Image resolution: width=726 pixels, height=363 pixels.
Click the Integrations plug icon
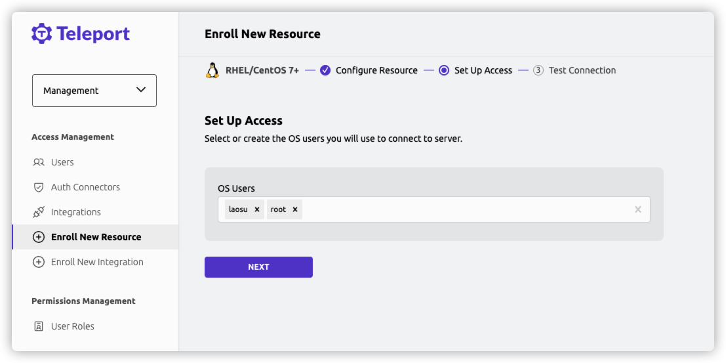pos(39,212)
